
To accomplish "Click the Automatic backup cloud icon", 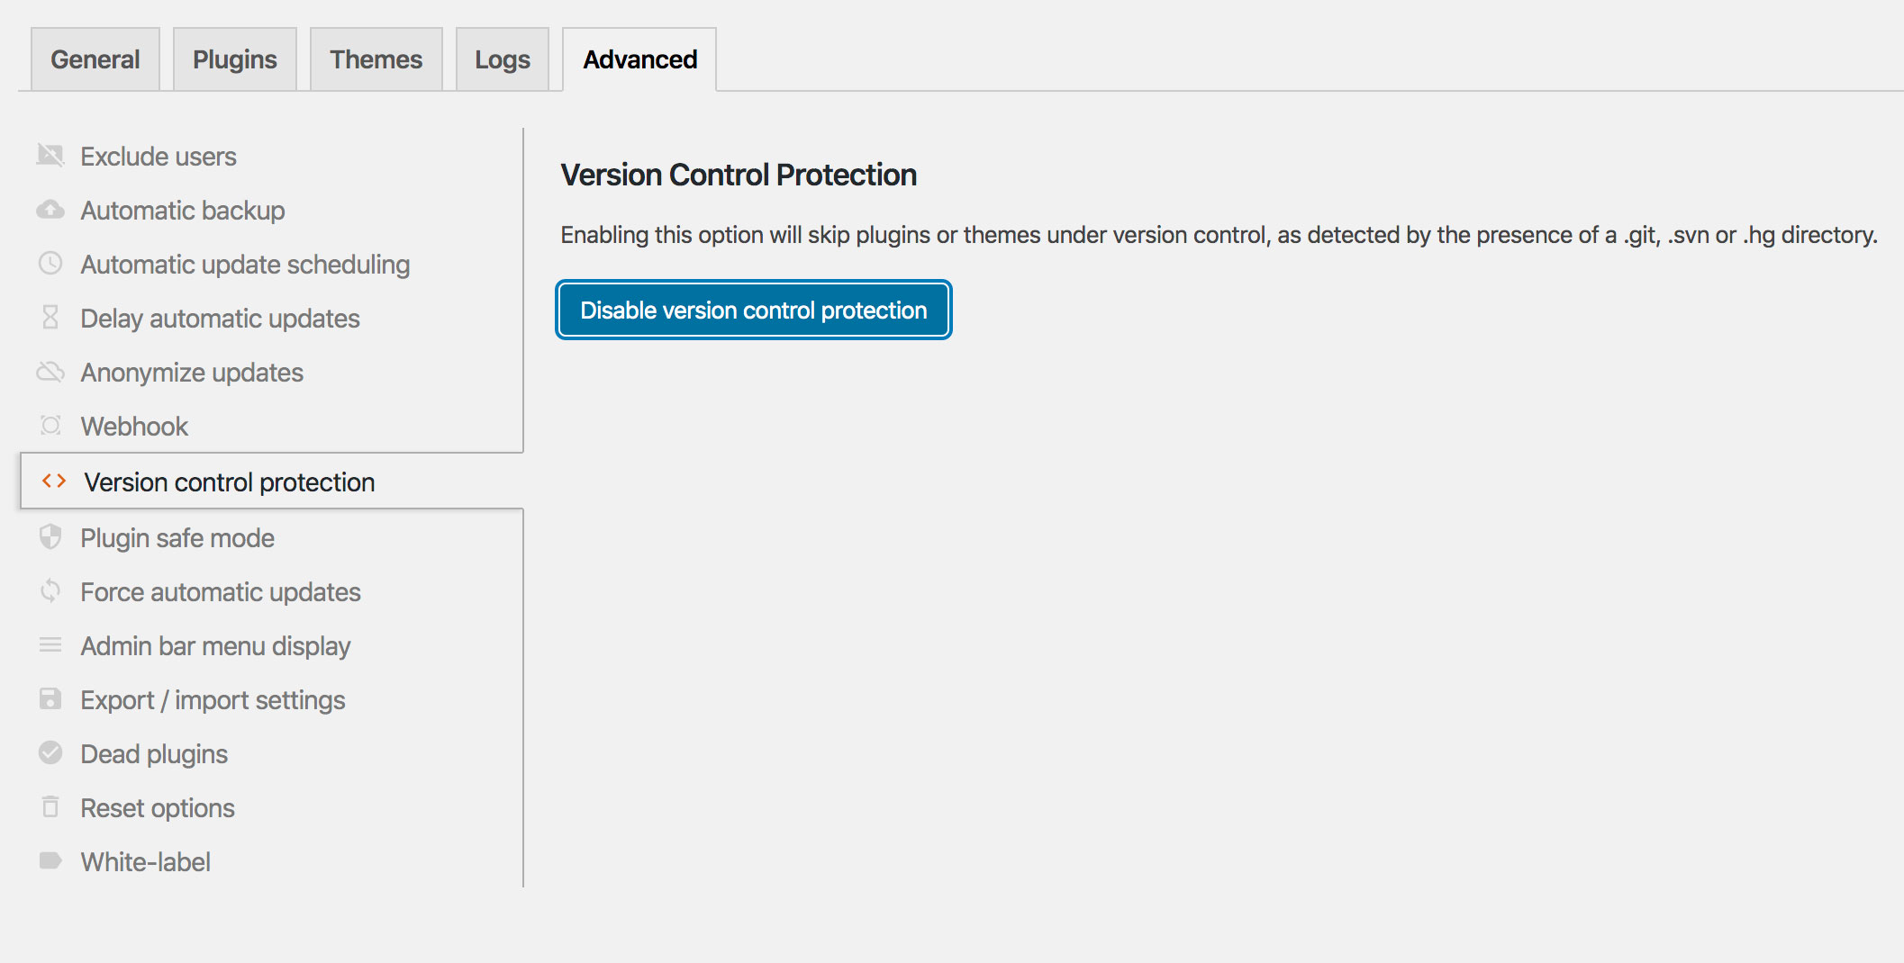I will point(50,210).
